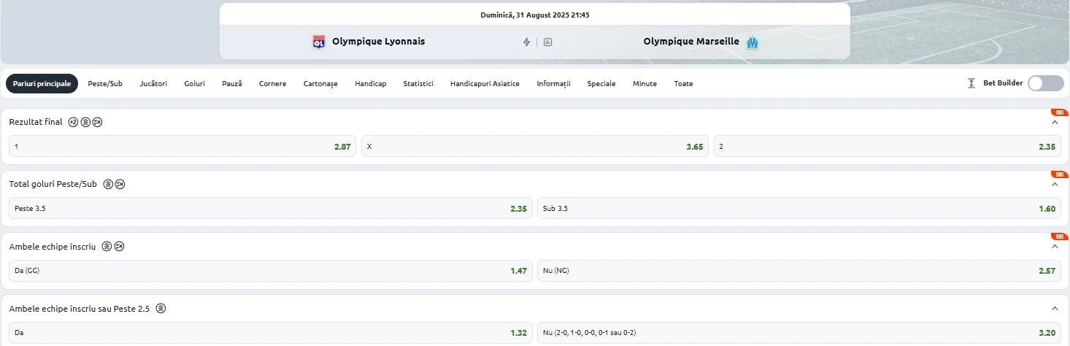The width and height of the screenshot is (1070, 346).
Task: Click the cashout badge next to Ambele echipe înscriu
Action: coord(119,247)
